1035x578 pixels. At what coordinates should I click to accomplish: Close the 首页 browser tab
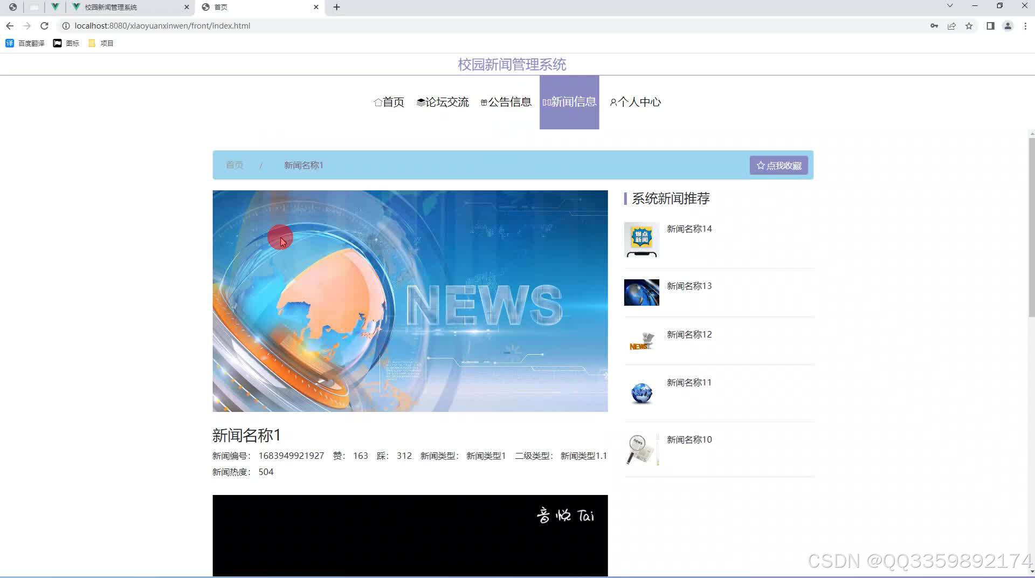[316, 7]
